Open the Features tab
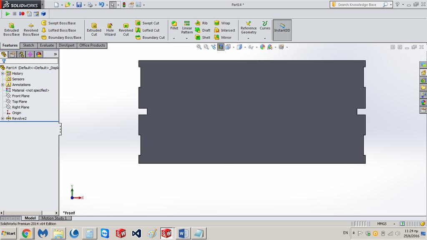427x240 pixels. [10, 45]
